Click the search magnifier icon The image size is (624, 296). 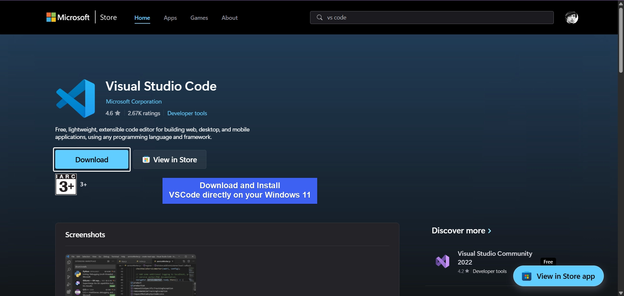point(319,18)
